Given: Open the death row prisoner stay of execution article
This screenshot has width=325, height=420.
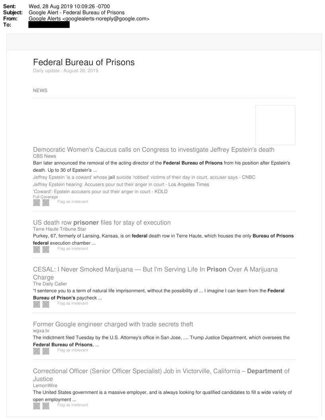Looking at the screenshot, I should click(102, 222).
